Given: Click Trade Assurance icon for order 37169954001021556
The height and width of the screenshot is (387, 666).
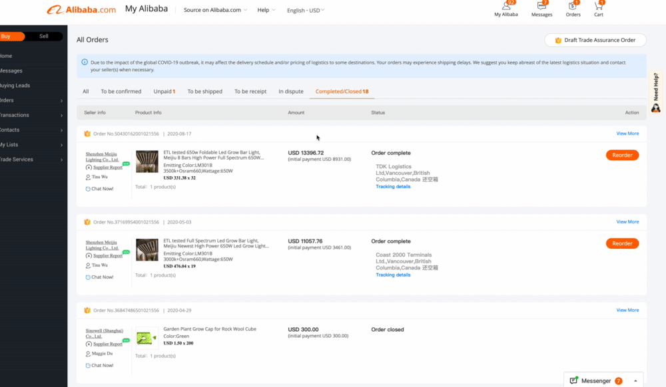Looking at the screenshot, I should click(x=87, y=222).
